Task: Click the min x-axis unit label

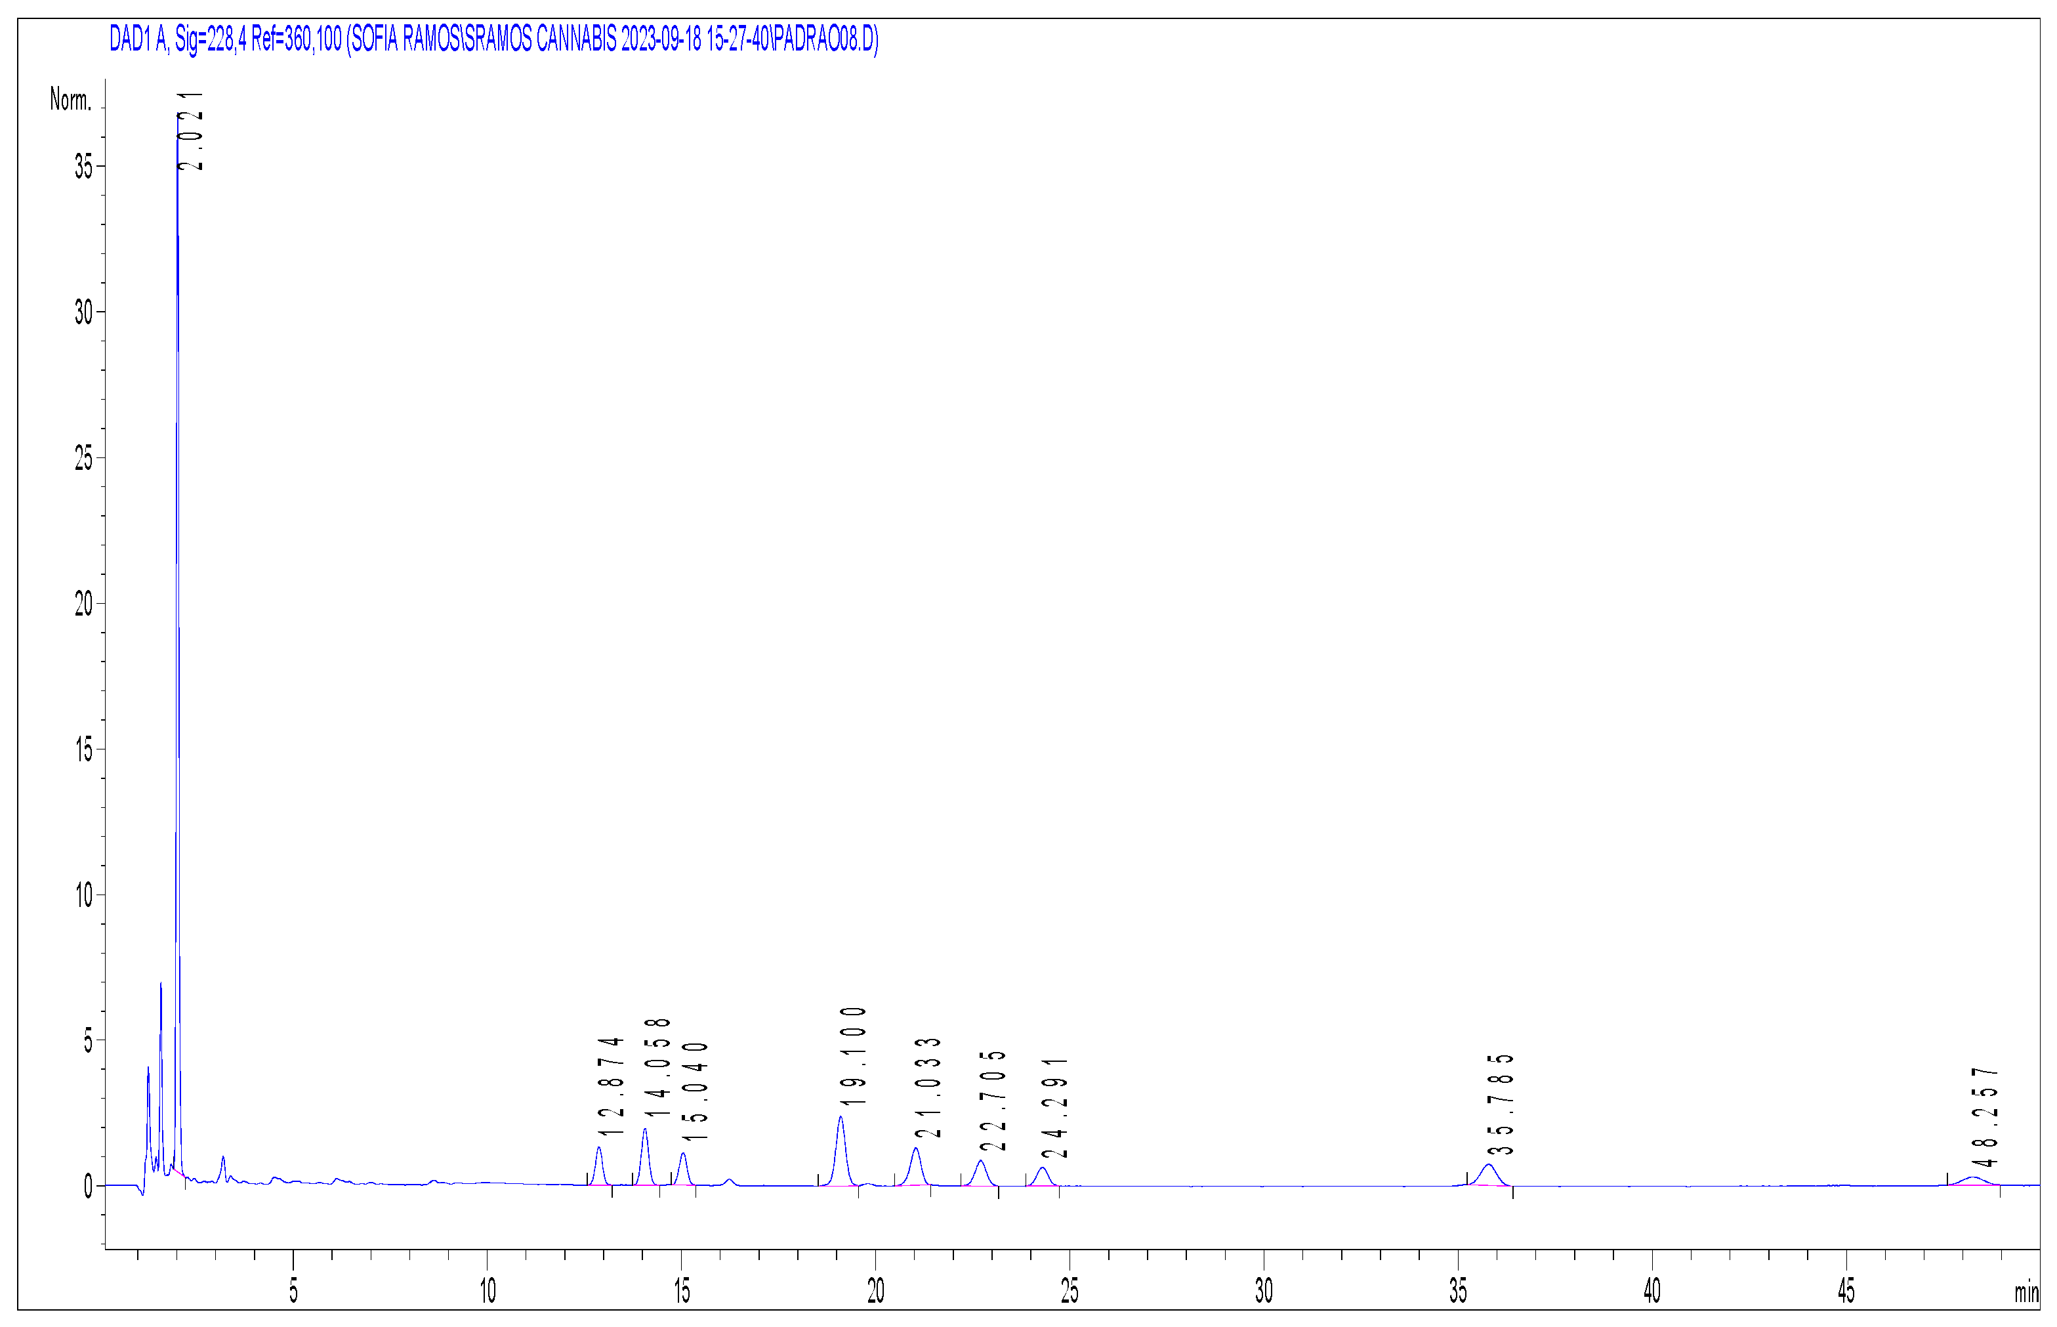Action: [2026, 1292]
